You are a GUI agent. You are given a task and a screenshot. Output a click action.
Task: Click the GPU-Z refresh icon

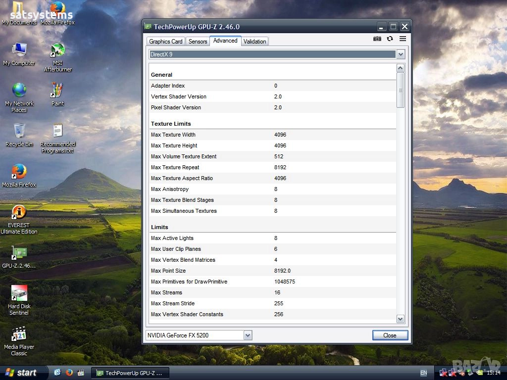point(390,39)
